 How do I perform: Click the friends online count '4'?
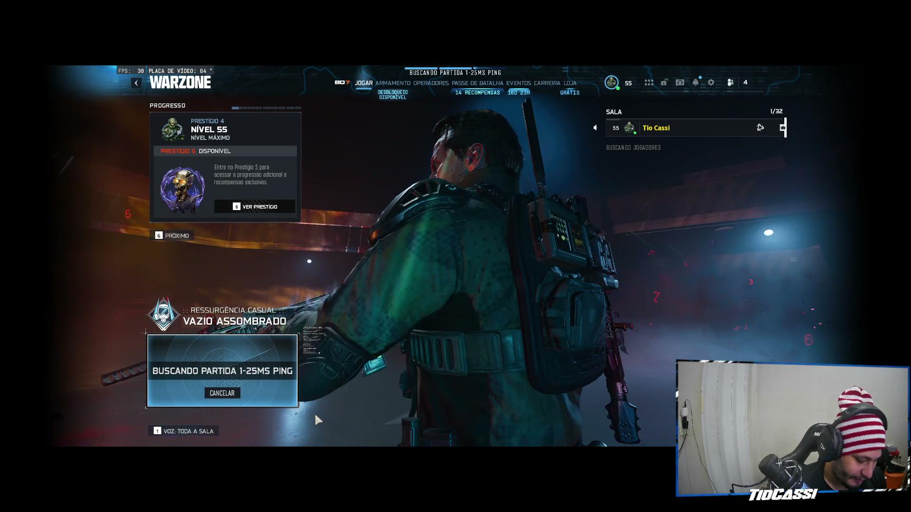coord(745,82)
